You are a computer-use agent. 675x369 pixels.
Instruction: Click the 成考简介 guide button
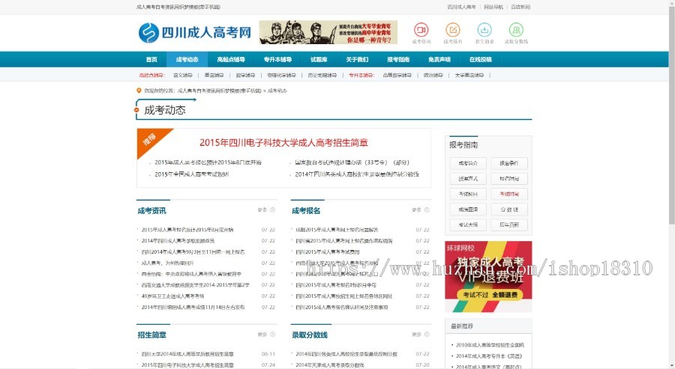coord(468,163)
